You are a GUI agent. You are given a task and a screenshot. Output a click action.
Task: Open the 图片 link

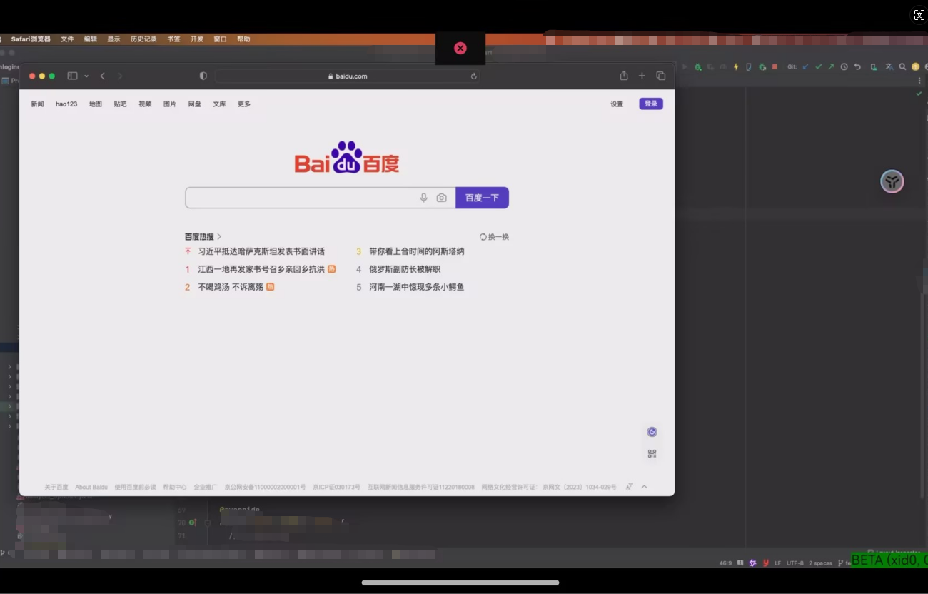pyautogui.click(x=170, y=104)
